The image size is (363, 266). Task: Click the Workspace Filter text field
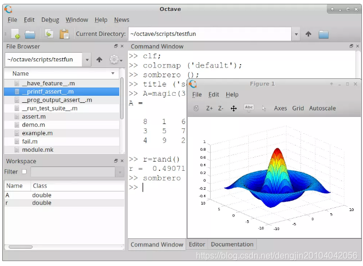[x=73, y=172]
